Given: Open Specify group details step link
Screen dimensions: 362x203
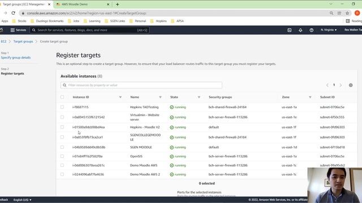Looking at the screenshot, I should (x=16, y=58).
